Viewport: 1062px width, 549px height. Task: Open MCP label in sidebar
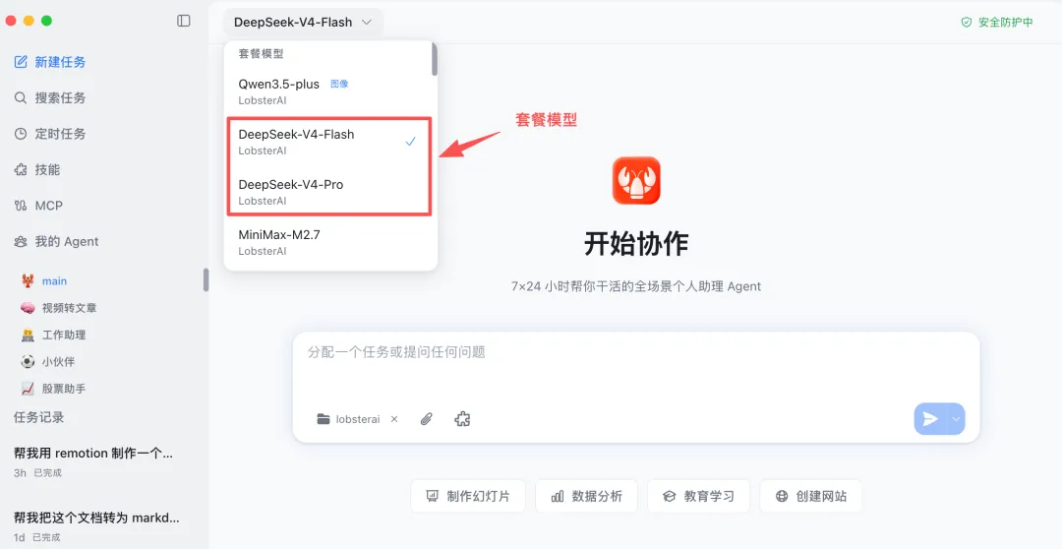pos(49,206)
